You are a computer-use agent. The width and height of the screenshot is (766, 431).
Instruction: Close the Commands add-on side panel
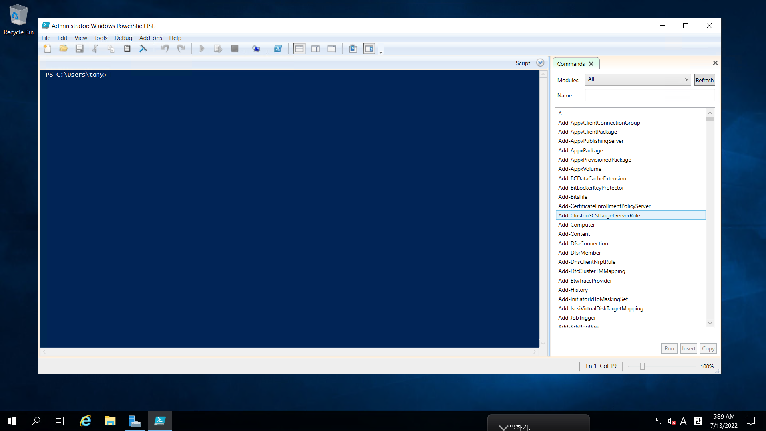point(715,63)
